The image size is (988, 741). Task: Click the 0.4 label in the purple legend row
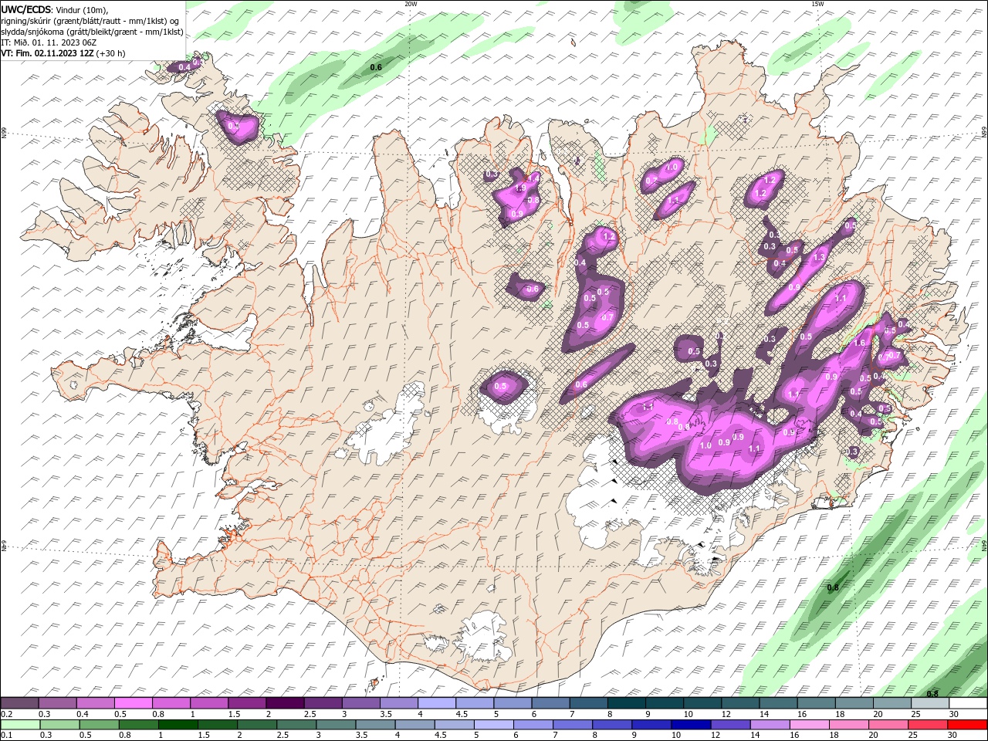tap(83, 714)
